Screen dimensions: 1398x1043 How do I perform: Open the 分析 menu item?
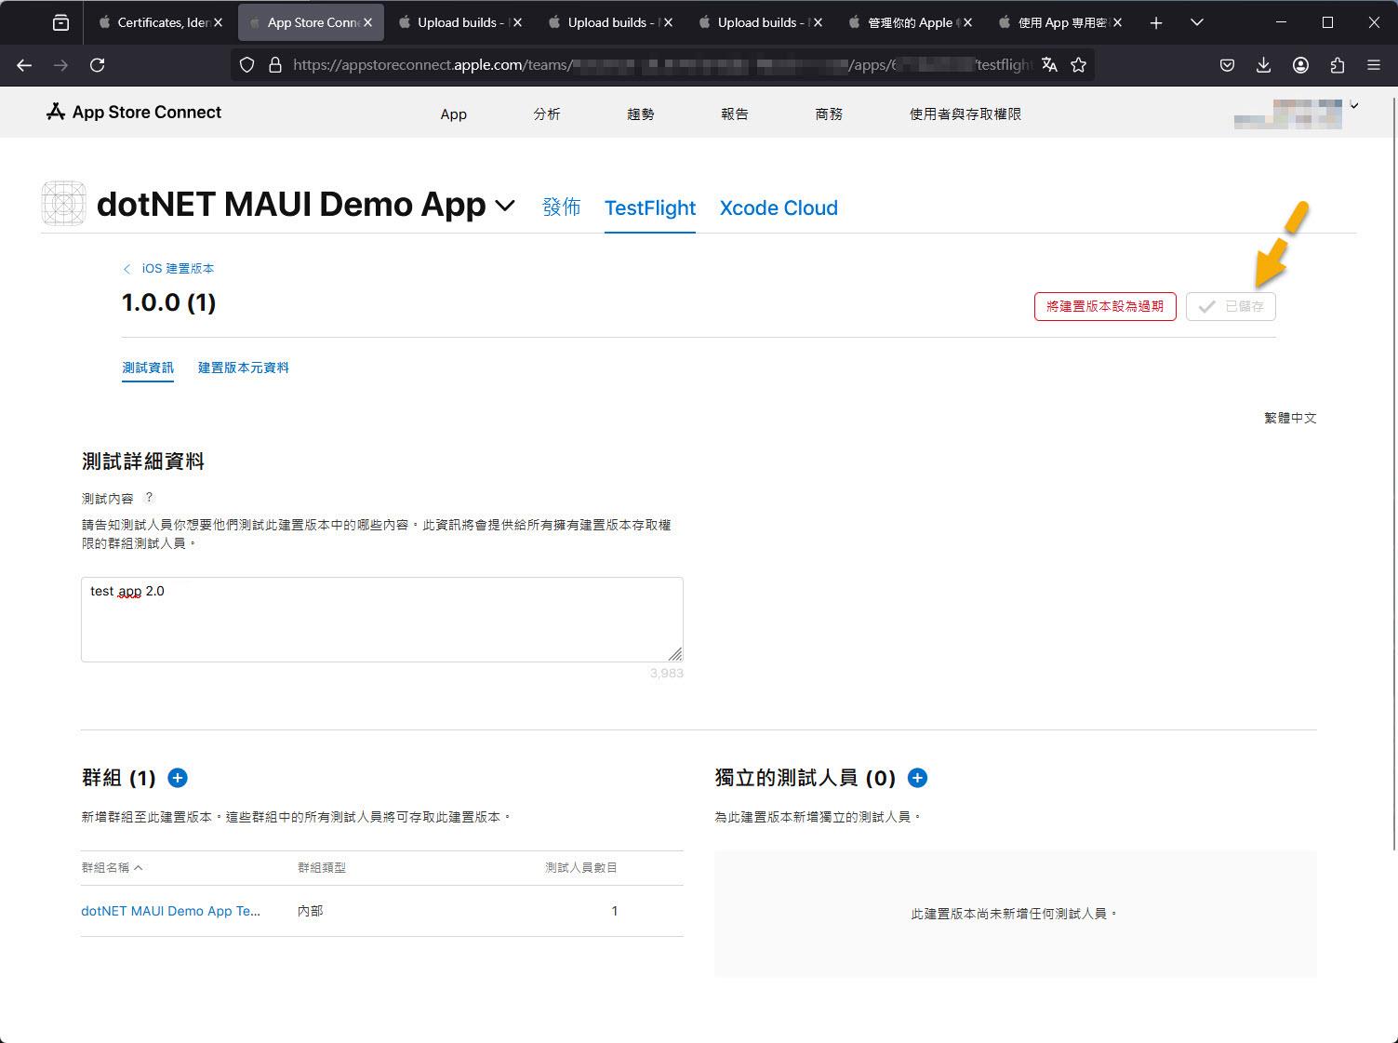pyautogui.click(x=547, y=114)
